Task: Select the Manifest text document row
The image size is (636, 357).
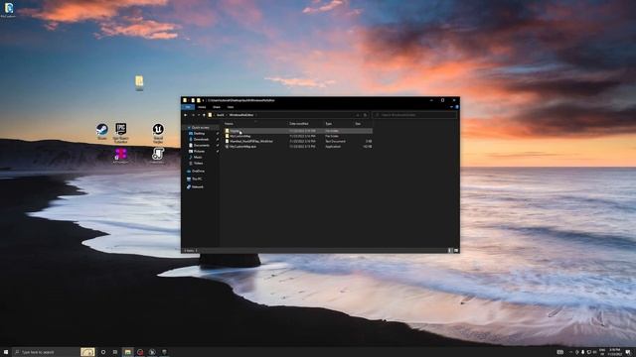Action: [x=298, y=141]
